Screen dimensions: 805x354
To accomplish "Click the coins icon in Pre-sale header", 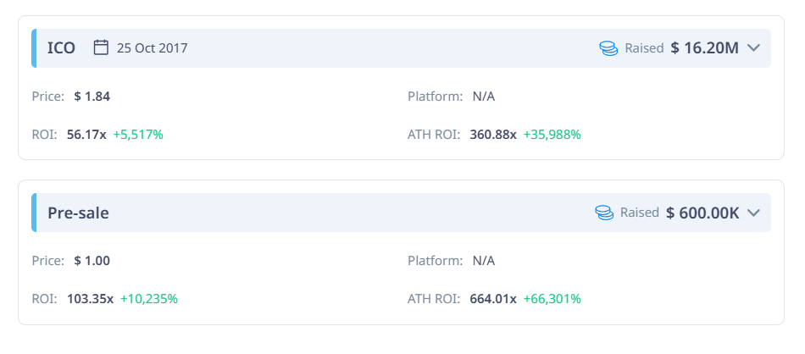I will [603, 213].
